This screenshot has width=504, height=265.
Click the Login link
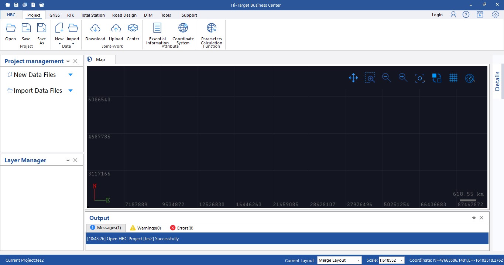coord(437,15)
